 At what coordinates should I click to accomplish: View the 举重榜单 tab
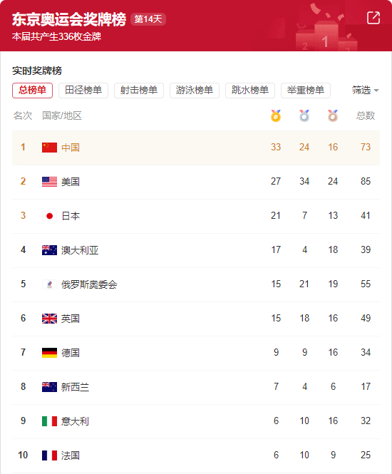tap(306, 91)
